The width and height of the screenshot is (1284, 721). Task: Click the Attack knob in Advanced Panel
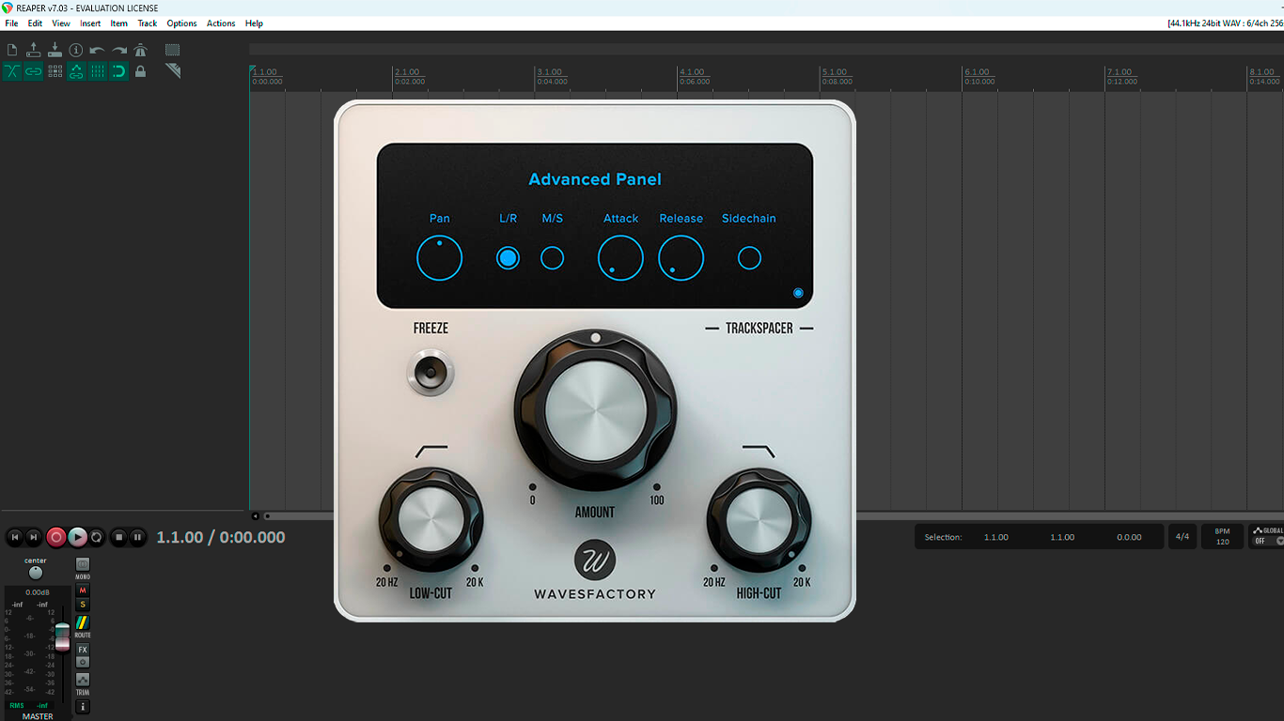621,258
